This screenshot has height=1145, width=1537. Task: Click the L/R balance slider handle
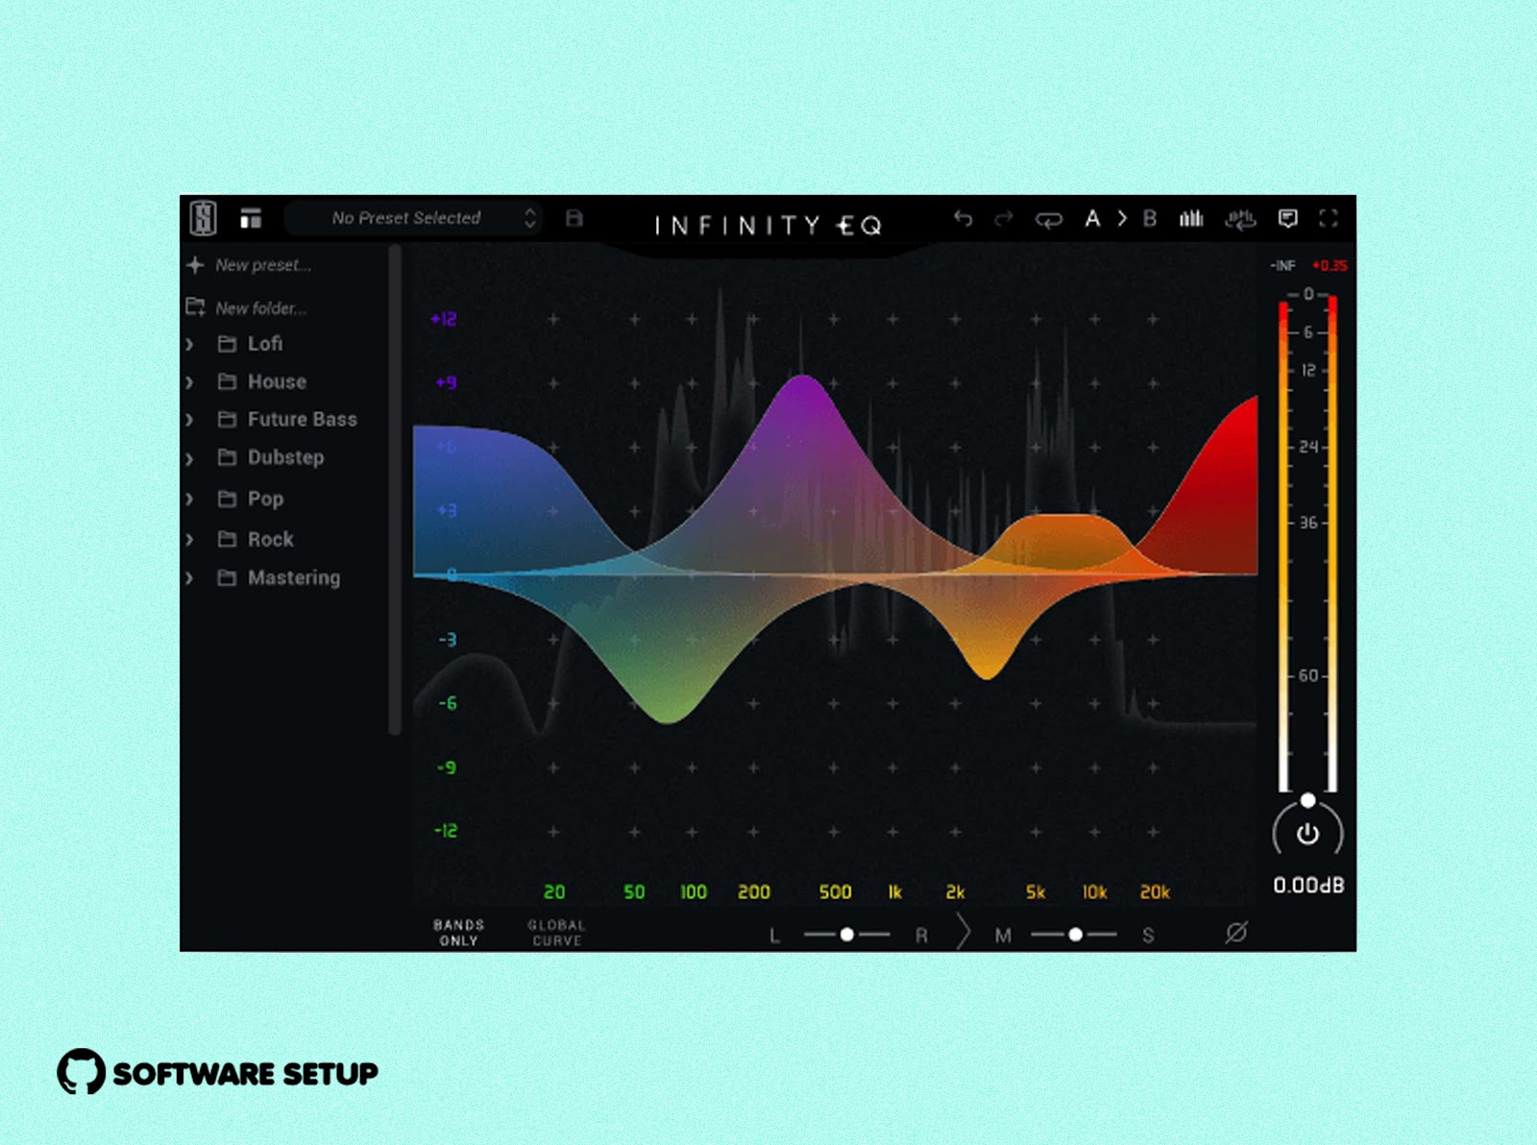coord(846,935)
